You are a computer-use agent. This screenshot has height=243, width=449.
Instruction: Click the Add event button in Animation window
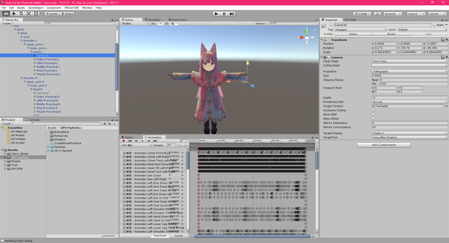pos(185,145)
